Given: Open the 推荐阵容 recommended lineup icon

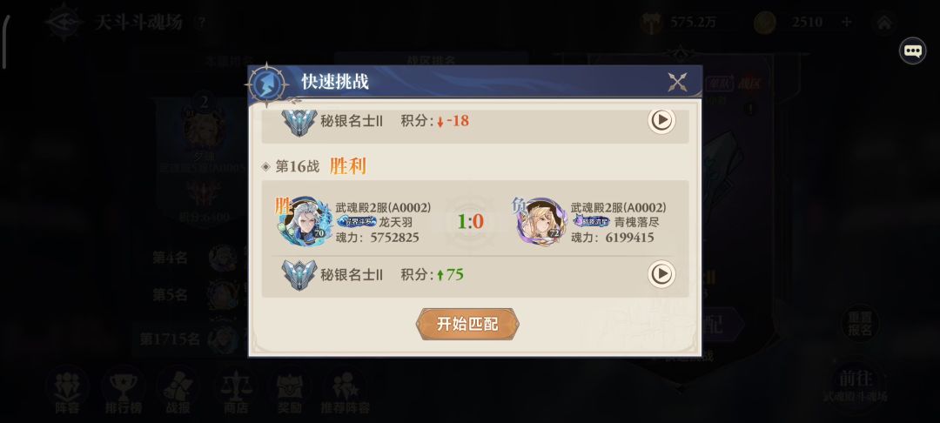Looking at the screenshot, I should tap(346, 393).
